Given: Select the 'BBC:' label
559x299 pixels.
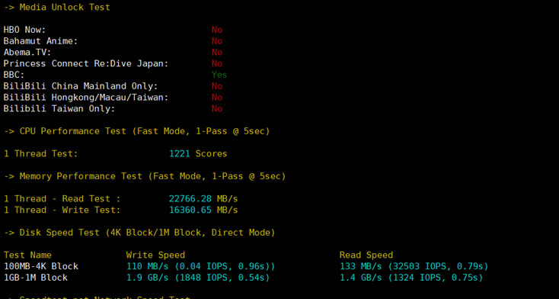Looking at the screenshot, I should [14, 75].
